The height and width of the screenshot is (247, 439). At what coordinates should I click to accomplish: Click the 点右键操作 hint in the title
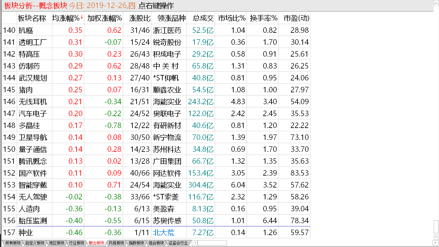tap(156, 6)
